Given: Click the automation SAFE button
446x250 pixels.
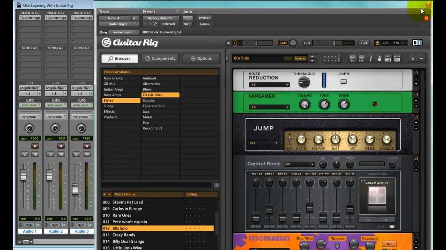Looking at the screenshot, I should point(187,24).
